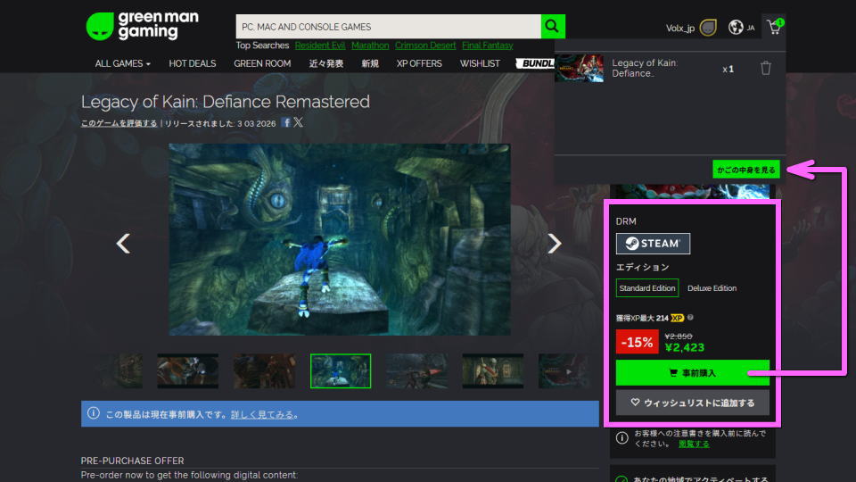
Task: Select Steam as the DRM option
Action: (x=653, y=244)
